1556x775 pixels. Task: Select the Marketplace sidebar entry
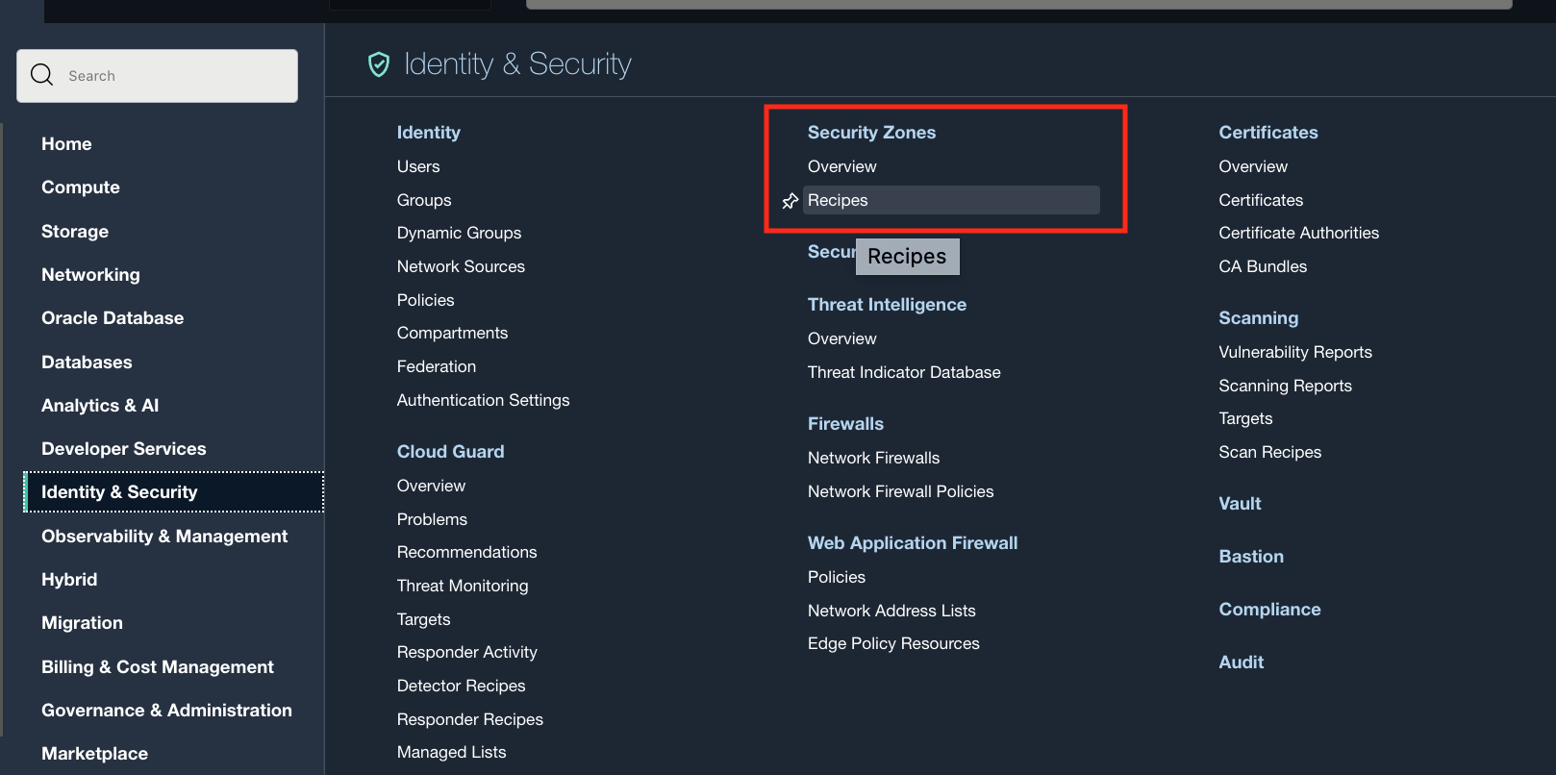pos(94,753)
